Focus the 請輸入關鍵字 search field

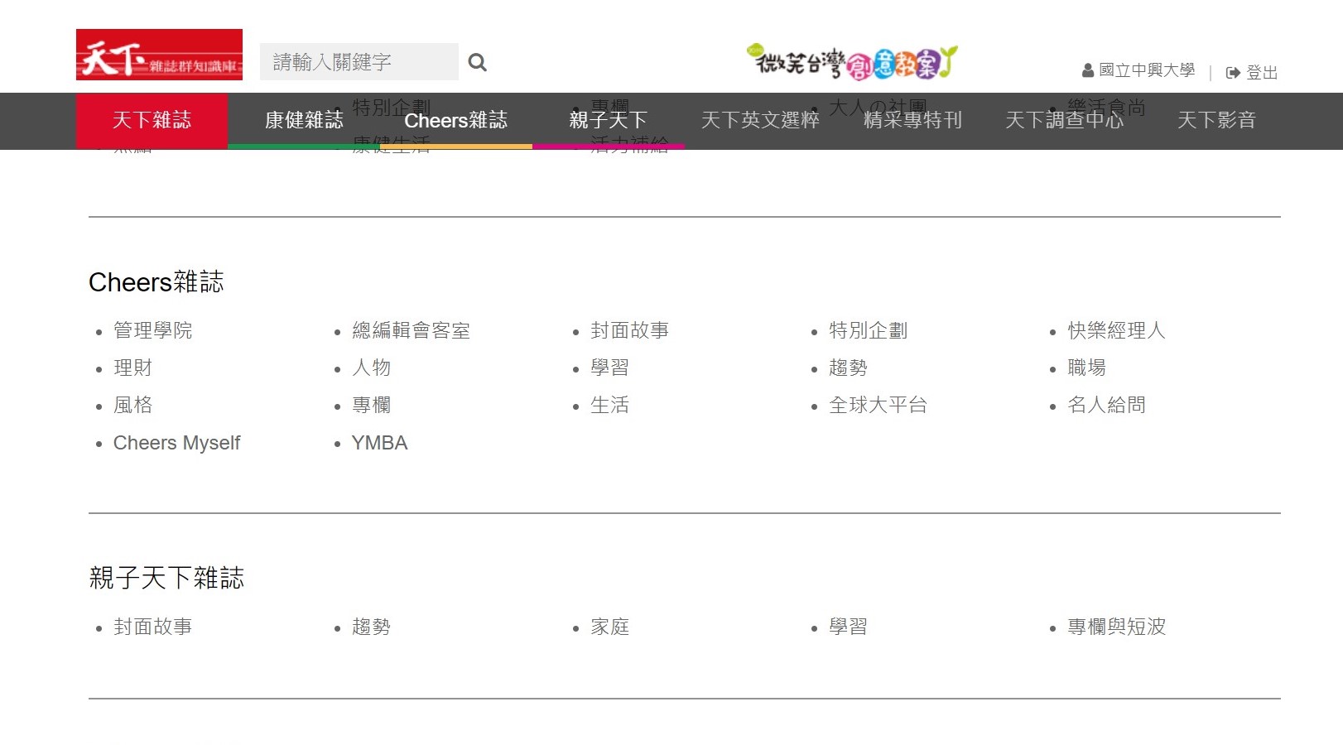click(359, 62)
